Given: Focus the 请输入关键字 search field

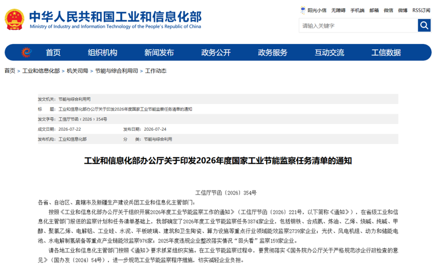Looking at the screenshot, I should pos(358,25).
